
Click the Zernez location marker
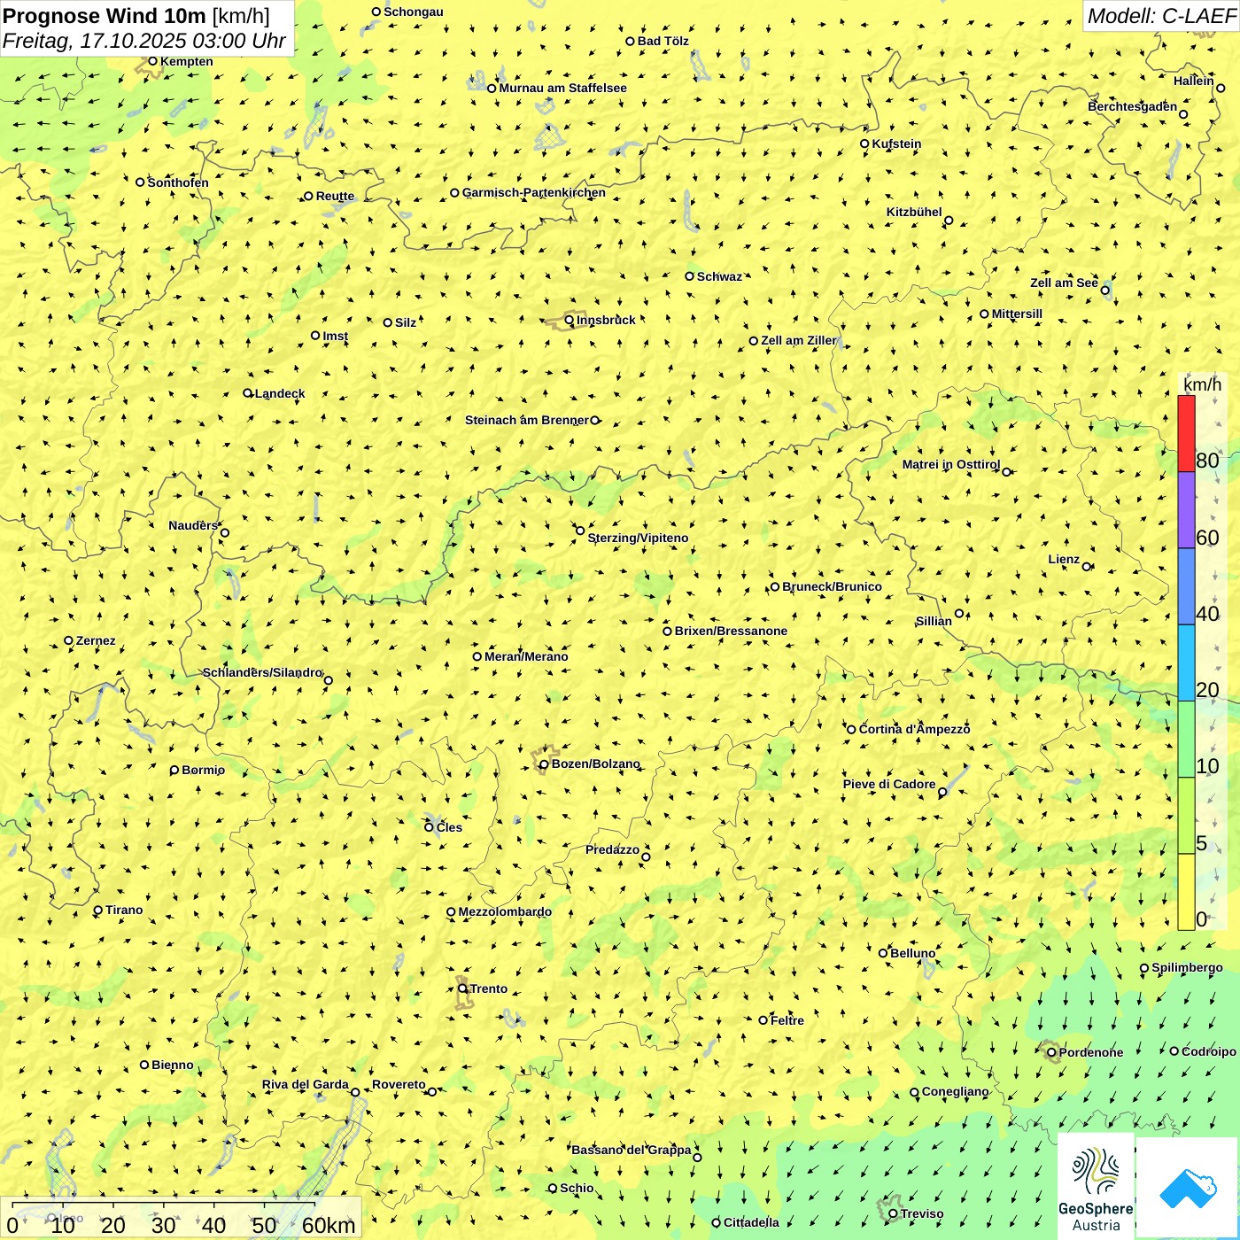pos(68,640)
